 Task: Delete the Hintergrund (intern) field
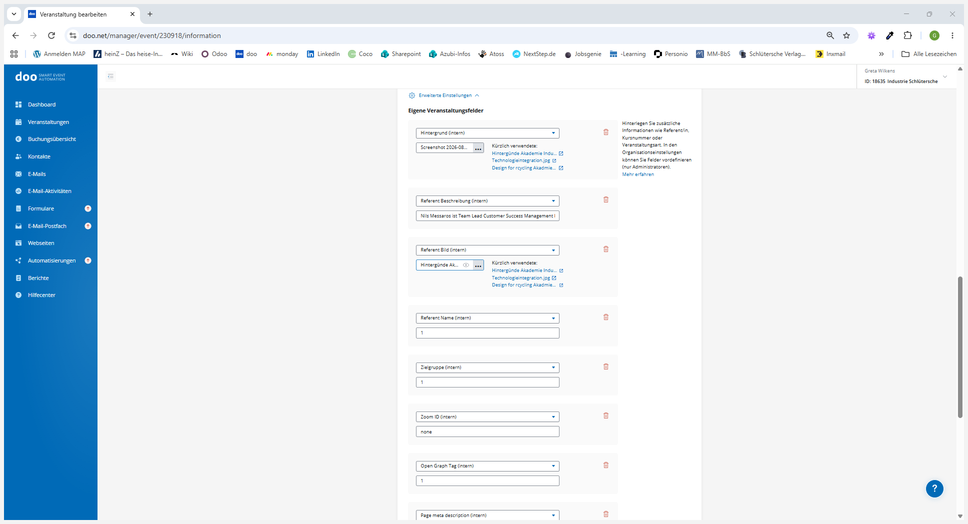(606, 132)
